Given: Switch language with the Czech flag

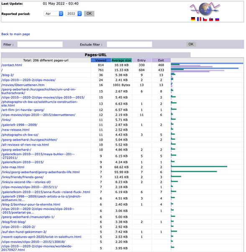Looking at the screenshot, I should (205, 19).
